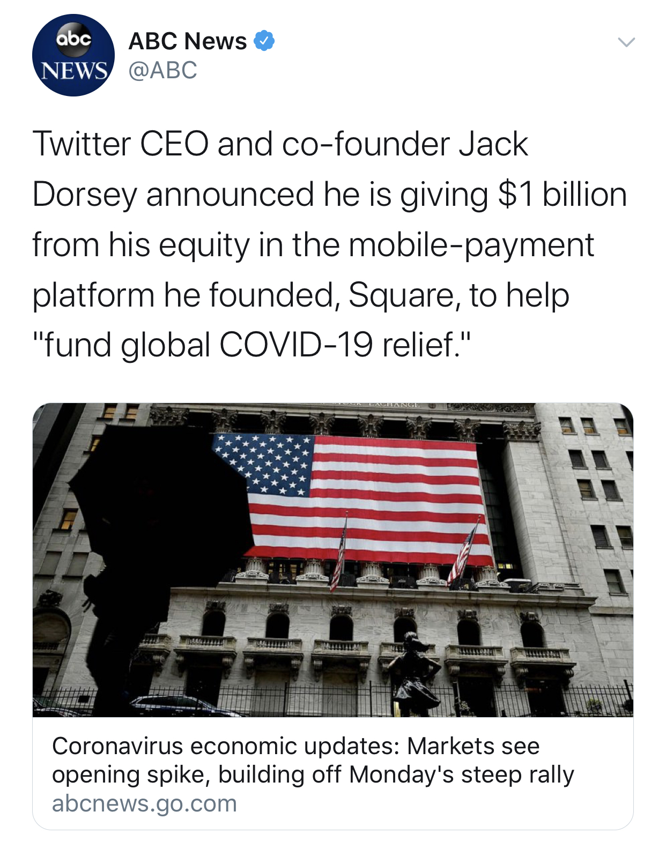Expand the tweet options chevron
Screen dimensions: 666x849
pos(626,42)
